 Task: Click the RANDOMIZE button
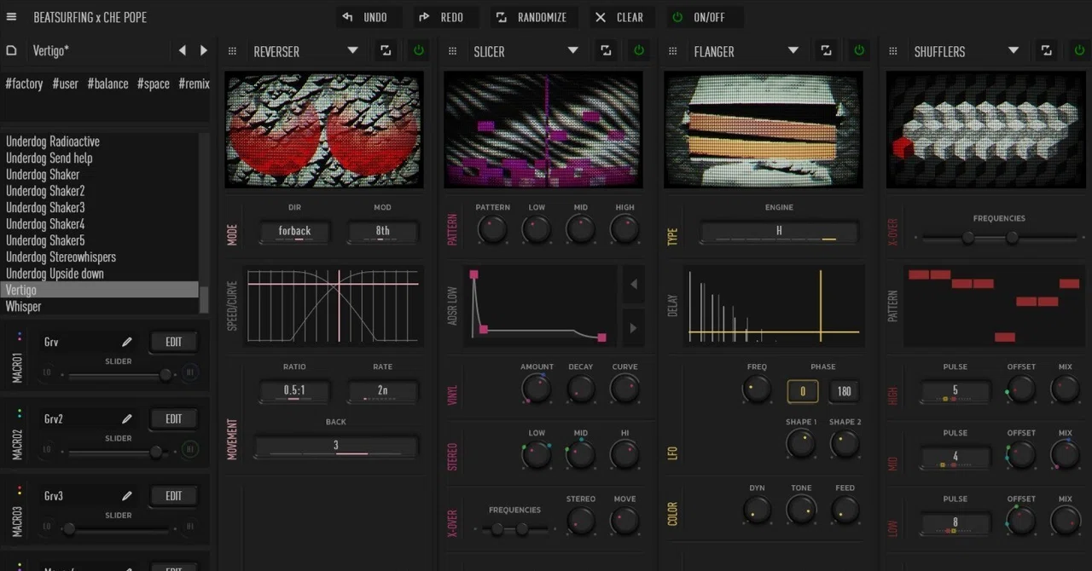point(534,17)
